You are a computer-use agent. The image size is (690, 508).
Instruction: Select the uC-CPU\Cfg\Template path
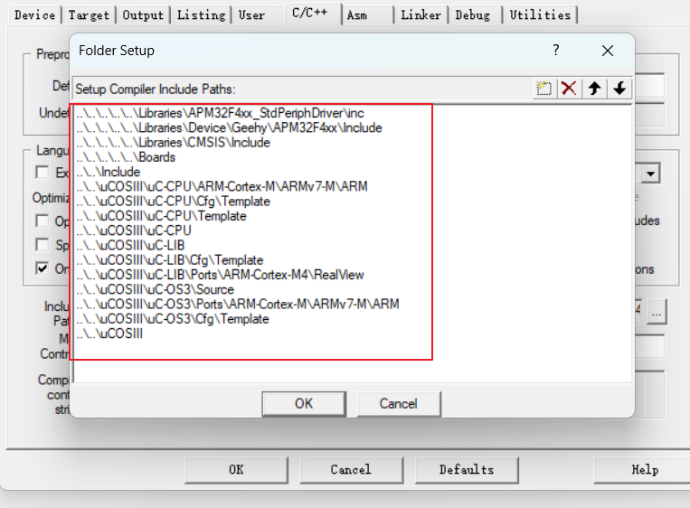tap(173, 202)
